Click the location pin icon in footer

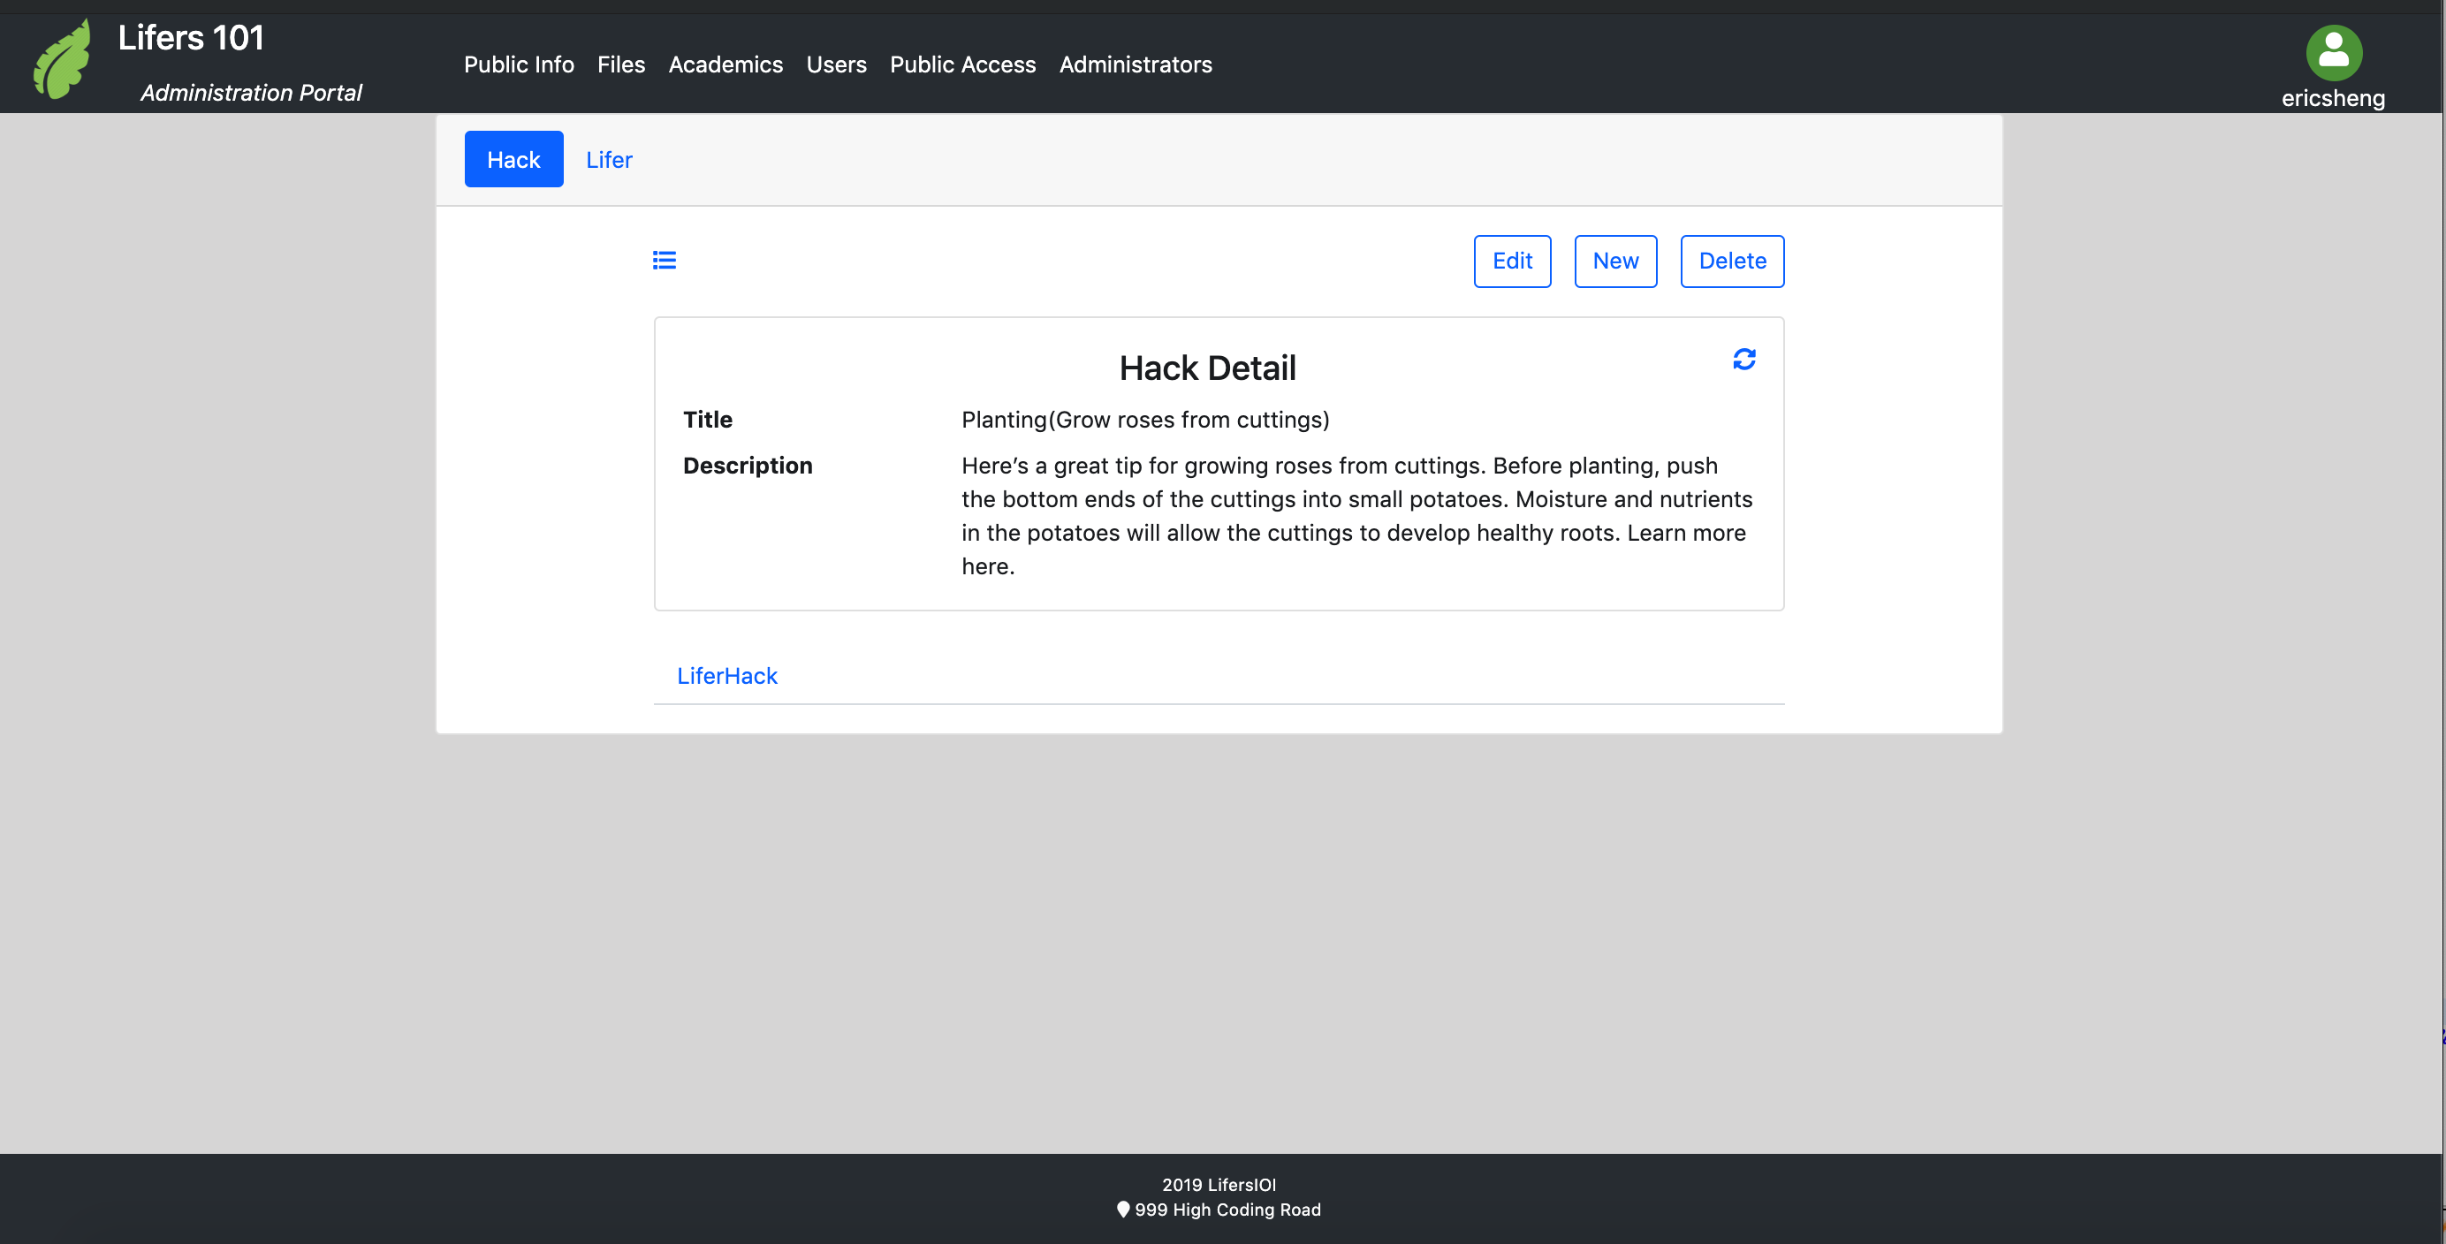point(1123,1209)
